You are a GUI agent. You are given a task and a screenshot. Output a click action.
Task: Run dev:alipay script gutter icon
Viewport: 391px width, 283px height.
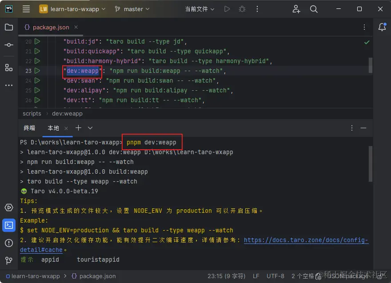[37, 90]
